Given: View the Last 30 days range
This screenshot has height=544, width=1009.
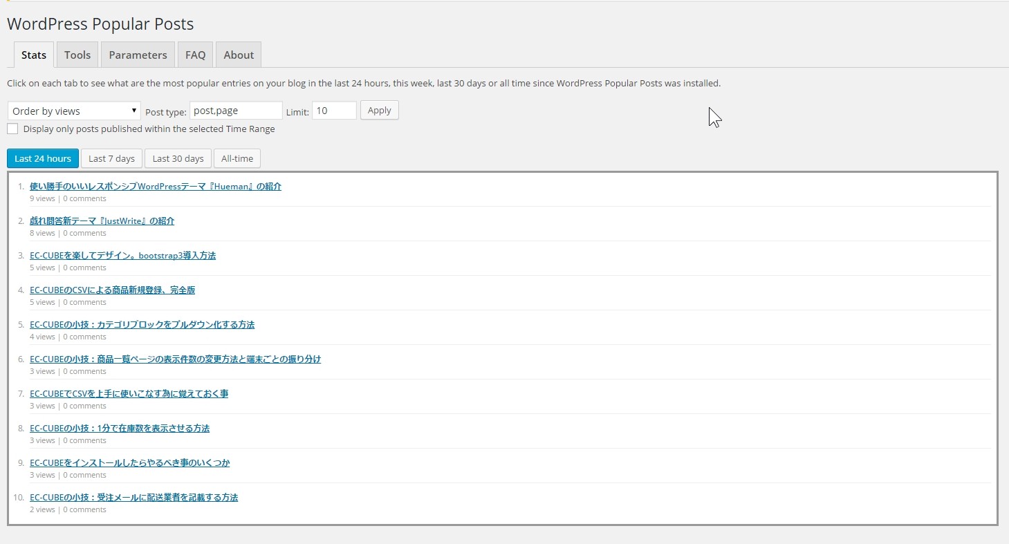Looking at the screenshot, I should [178, 158].
